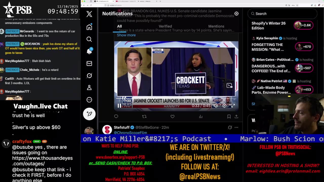Click the @realPSBNews handle text
This screenshot has width=324, height=182.
200,176
